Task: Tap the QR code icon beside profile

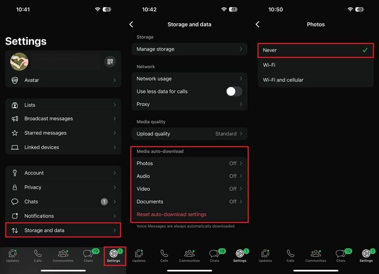Action: point(110,62)
